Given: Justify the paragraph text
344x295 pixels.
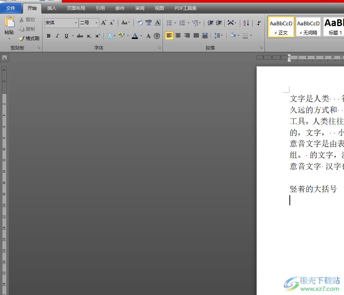Looking at the screenshot, I should point(196,36).
